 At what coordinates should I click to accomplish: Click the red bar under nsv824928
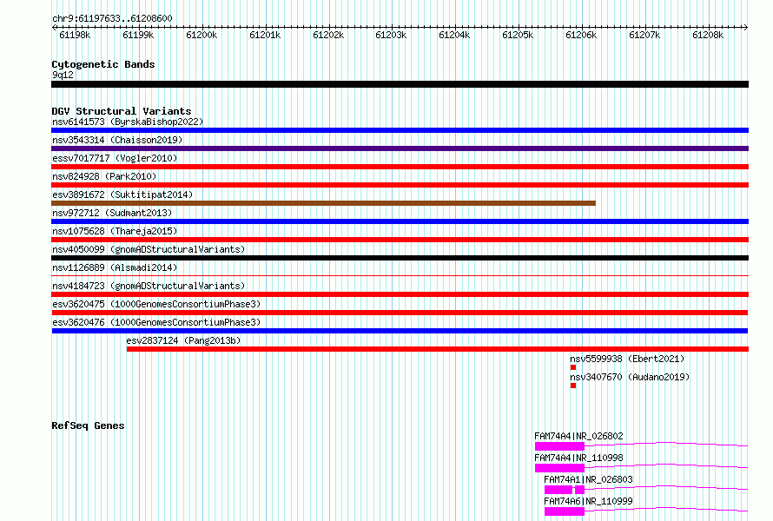400,185
